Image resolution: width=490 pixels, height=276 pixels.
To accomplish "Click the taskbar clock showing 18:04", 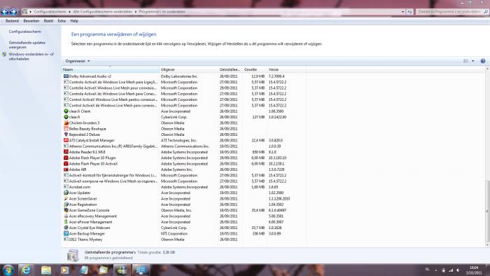I will [x=474, y=270].
